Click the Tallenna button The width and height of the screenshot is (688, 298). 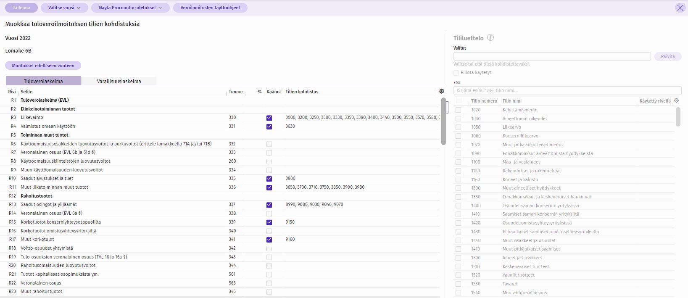[x=21, y=8]
